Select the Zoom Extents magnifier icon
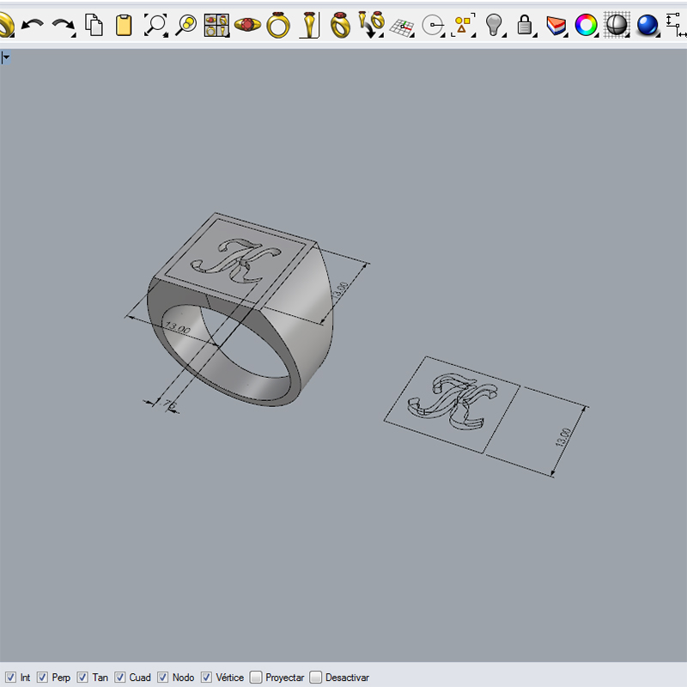This screenshot has height=687, width=687. tap(155, 25)
